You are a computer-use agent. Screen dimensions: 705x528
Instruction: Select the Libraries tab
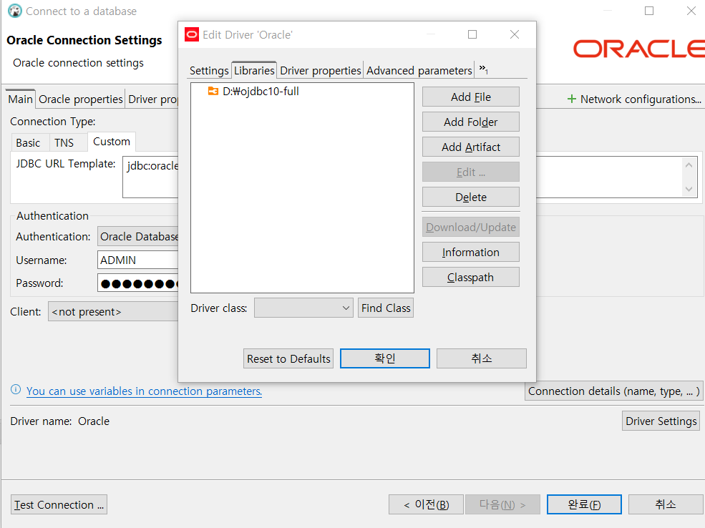(254, 71)
